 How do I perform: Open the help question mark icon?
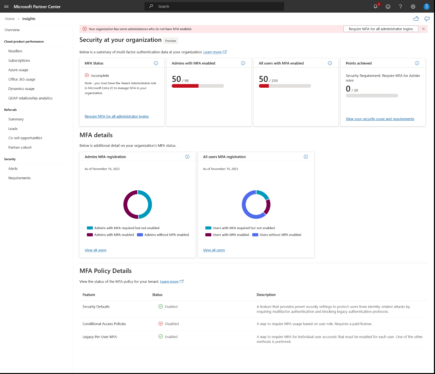(x=400, y=6)
